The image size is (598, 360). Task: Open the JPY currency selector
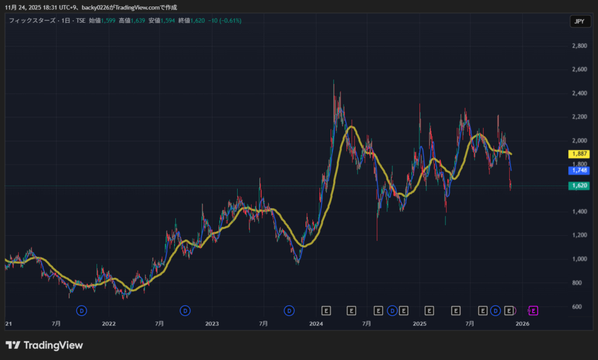[x=579, y=22]
